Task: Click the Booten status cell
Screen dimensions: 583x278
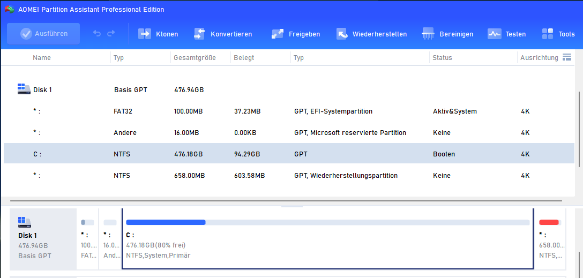Action: click(444, 154)
